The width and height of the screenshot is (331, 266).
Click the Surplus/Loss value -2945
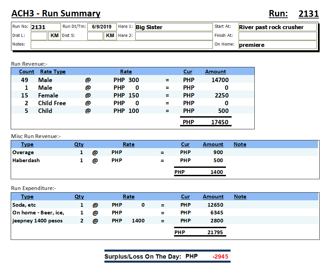click(220, 257)
